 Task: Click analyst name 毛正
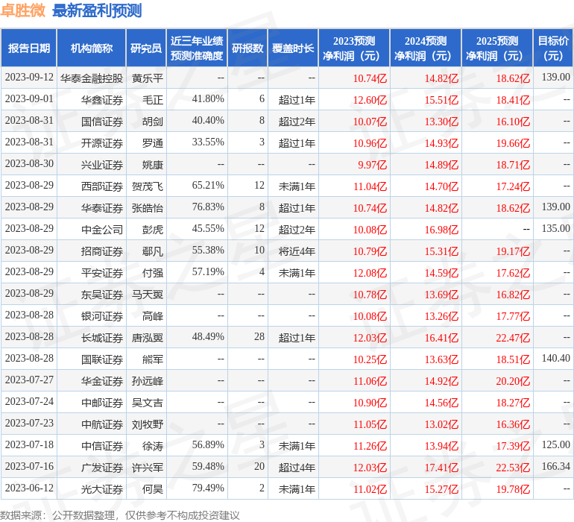[x=153, y=100]
